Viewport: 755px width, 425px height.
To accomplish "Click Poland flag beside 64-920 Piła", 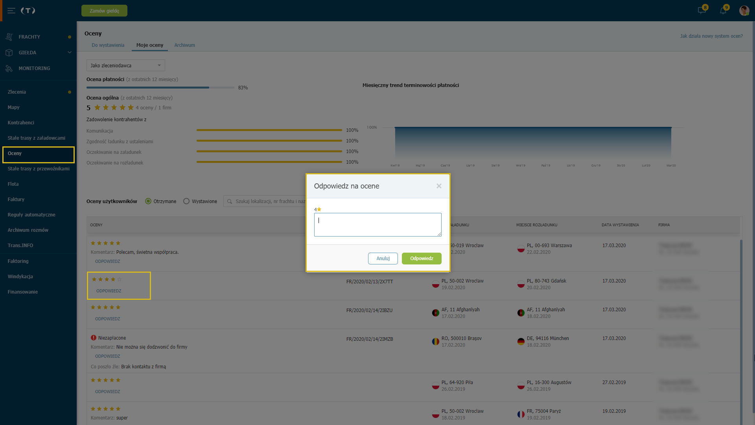I will click(435, 386).
